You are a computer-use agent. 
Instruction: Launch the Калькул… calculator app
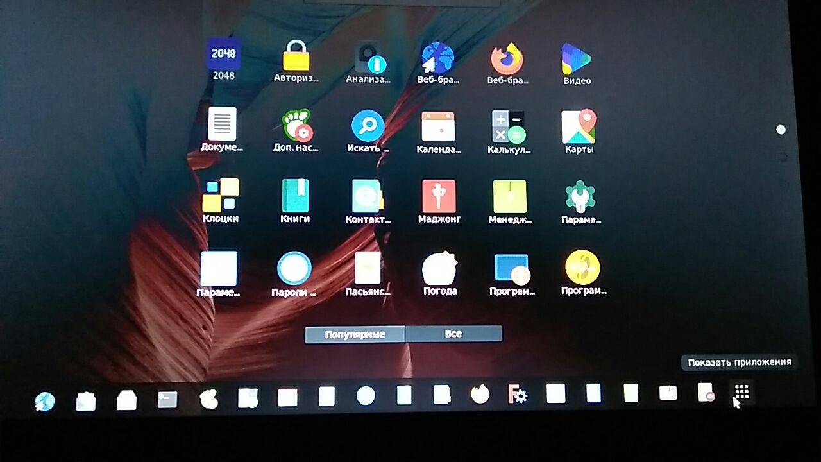(x=508, y=132)
